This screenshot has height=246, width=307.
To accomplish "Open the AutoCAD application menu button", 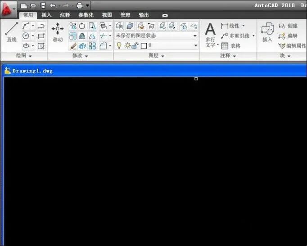I will click(x=8, y=9).
